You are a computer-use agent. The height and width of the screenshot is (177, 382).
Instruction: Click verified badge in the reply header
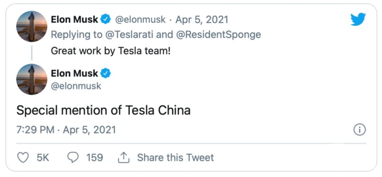106,19
